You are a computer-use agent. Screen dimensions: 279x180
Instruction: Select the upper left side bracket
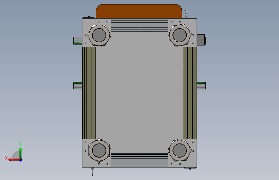tap(78, 41)
